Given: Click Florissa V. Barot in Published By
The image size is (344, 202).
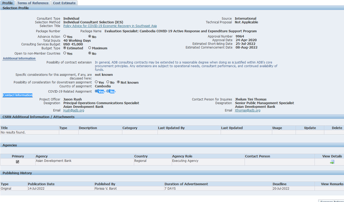Looking at the screenshot, I should (106, 189).
